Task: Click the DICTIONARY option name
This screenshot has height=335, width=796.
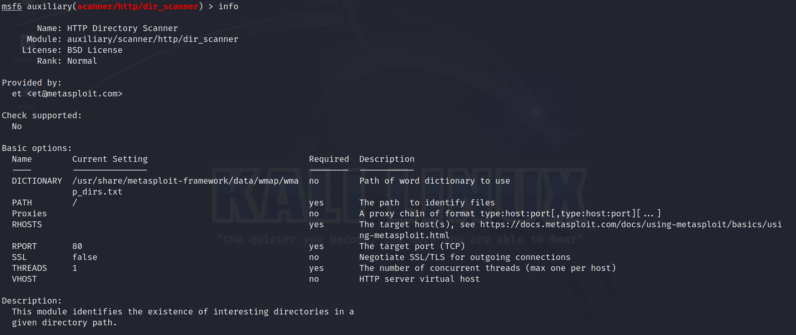Action: (37, 181)
